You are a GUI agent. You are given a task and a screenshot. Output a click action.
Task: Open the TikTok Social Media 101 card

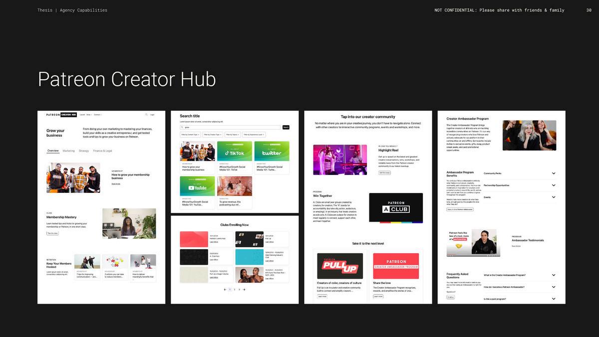[x=235, y=158]
